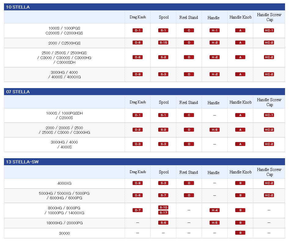
Task: Open the H-5 handle badge
Action: pos(214,223)
